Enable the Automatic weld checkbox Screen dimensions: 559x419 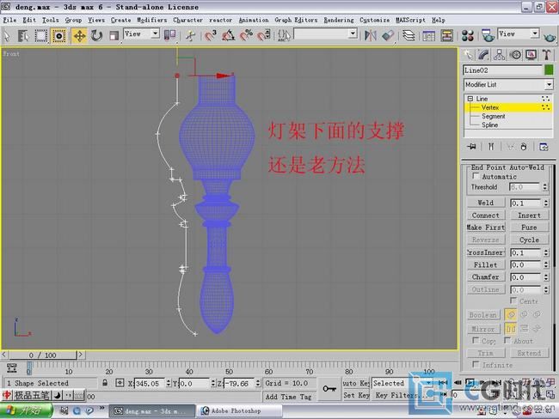(476, 176)
